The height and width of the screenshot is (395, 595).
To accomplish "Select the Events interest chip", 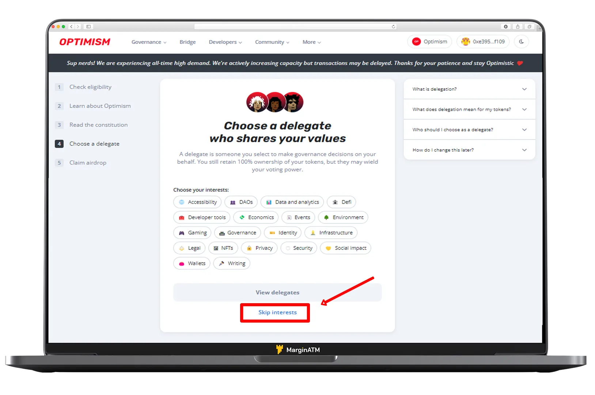I will tap(298, 218).
